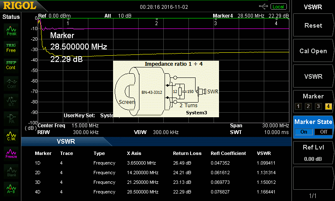
Task: Click the USB connection icon
Action: point(263,7)
